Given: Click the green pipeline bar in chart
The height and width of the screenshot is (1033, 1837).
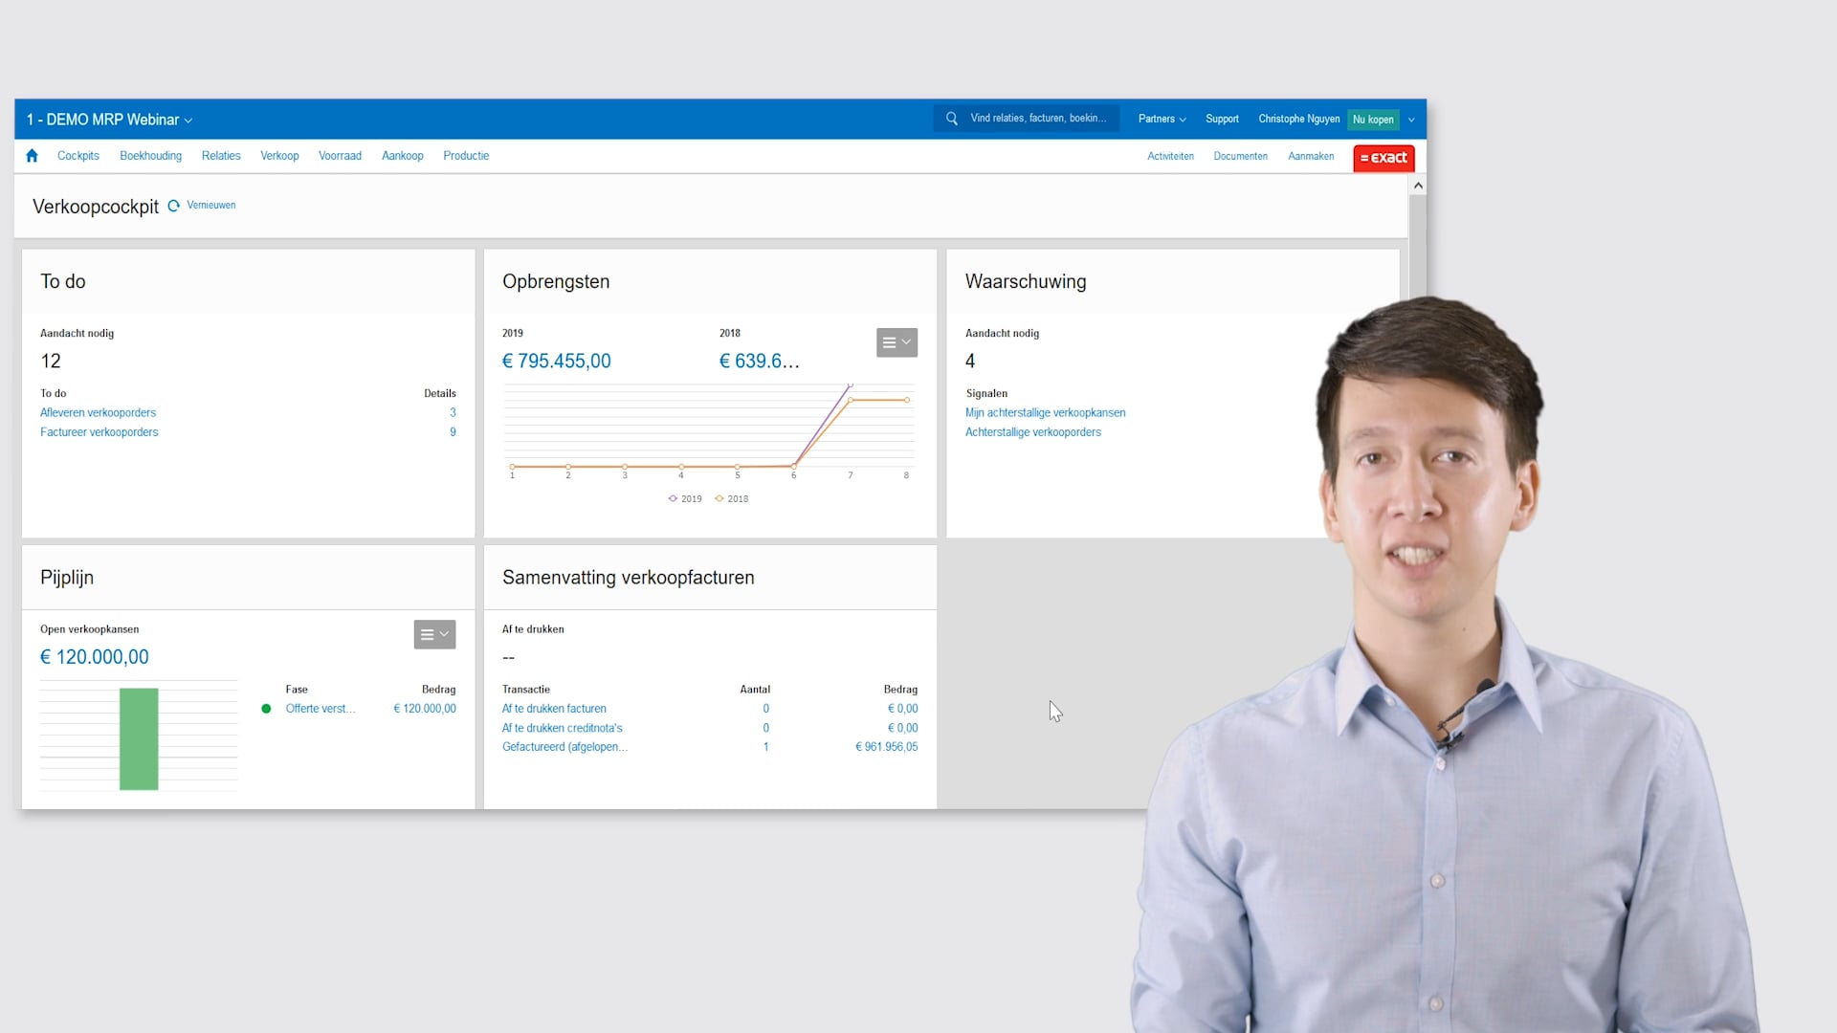Looking at the screenshot, I should [139, 738].
